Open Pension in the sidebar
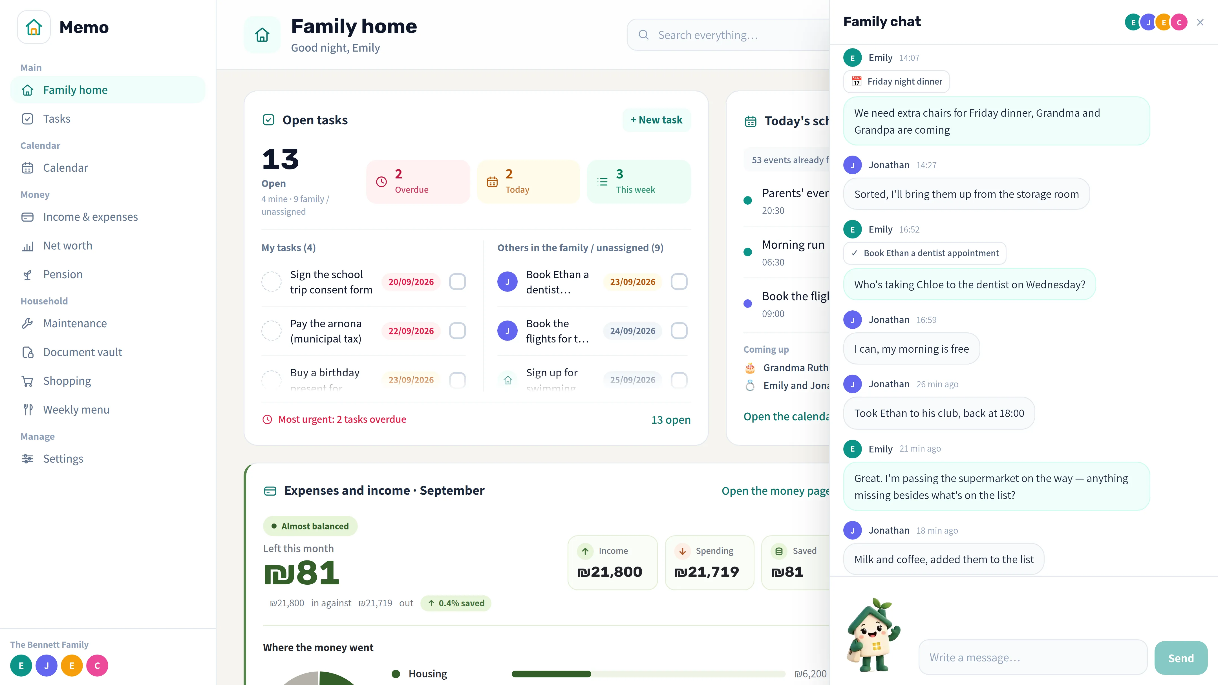 pyautogui.click(x=108, y=275)
